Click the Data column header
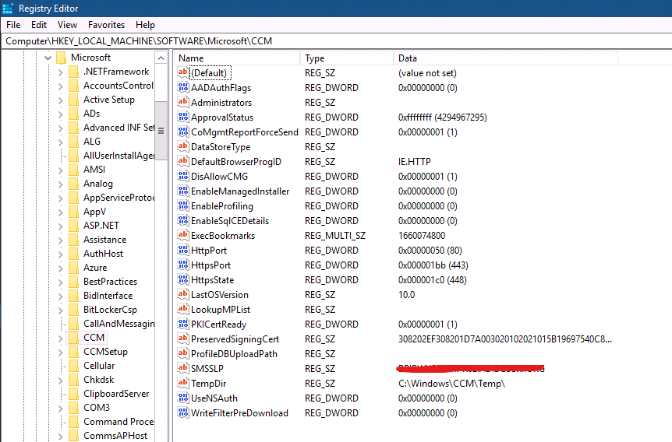672x442 pixels. 505,58
